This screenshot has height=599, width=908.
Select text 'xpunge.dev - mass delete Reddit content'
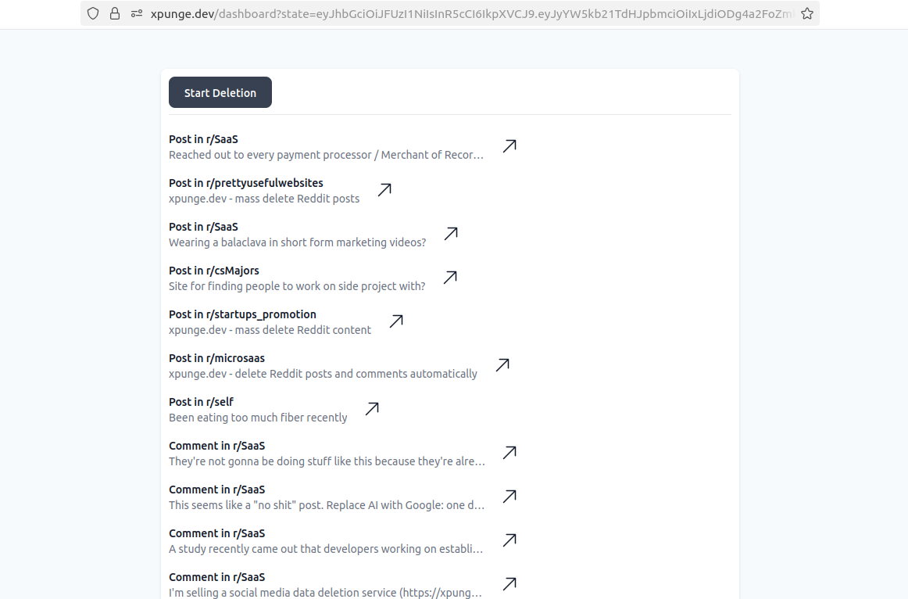pyautogui.click(x=270, y=330)
